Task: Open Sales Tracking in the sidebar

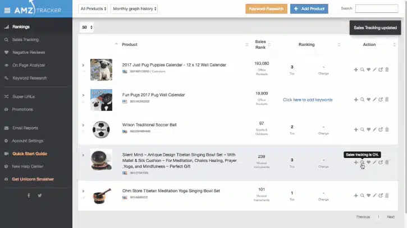Action: click(x=25, y=40)
